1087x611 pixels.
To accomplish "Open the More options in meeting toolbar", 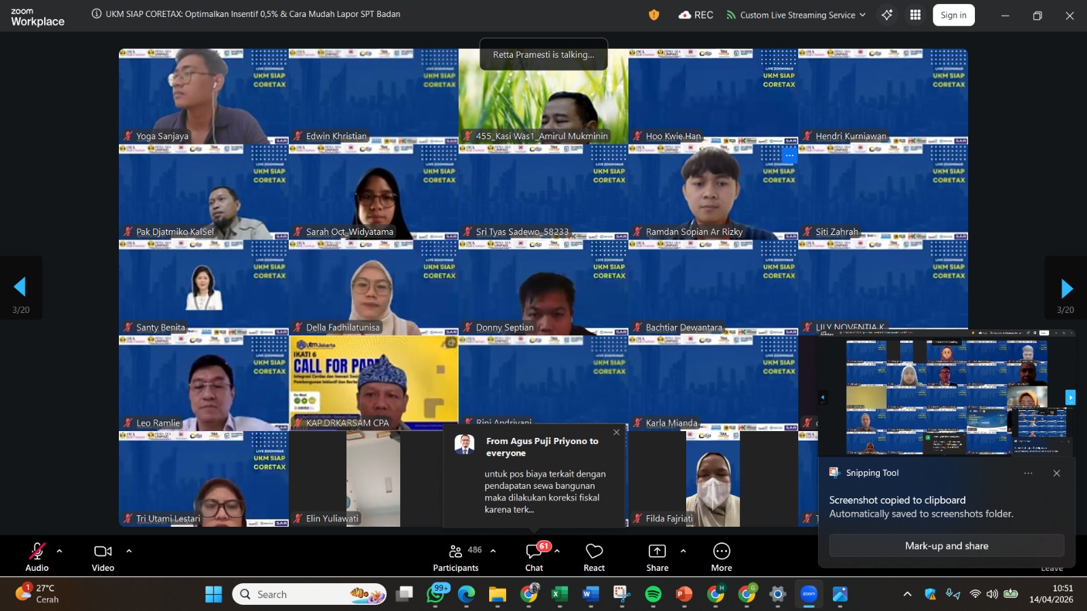I will pyautogui.click(x=721, y=557).
